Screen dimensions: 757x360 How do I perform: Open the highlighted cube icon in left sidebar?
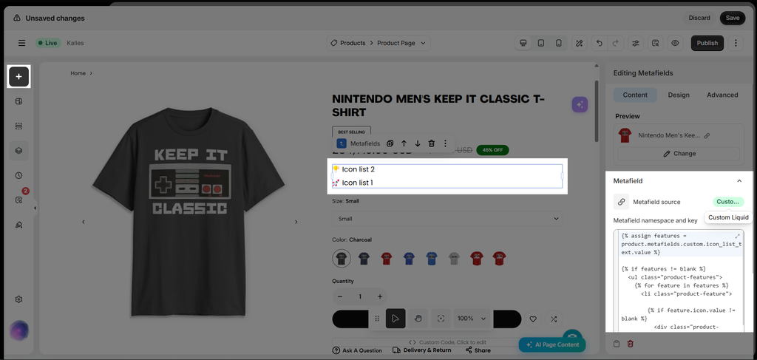pyautogui.click(x=18, y=151)
